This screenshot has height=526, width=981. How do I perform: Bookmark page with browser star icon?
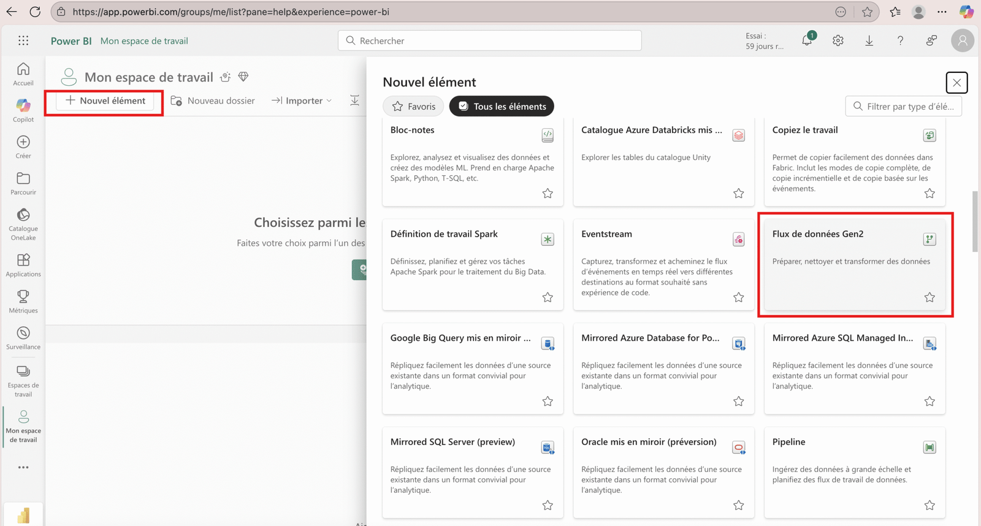point(867,12)
